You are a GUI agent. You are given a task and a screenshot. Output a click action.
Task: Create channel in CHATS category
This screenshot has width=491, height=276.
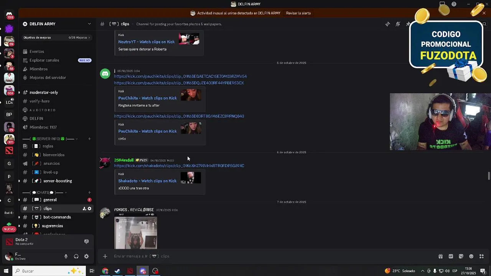89,192
